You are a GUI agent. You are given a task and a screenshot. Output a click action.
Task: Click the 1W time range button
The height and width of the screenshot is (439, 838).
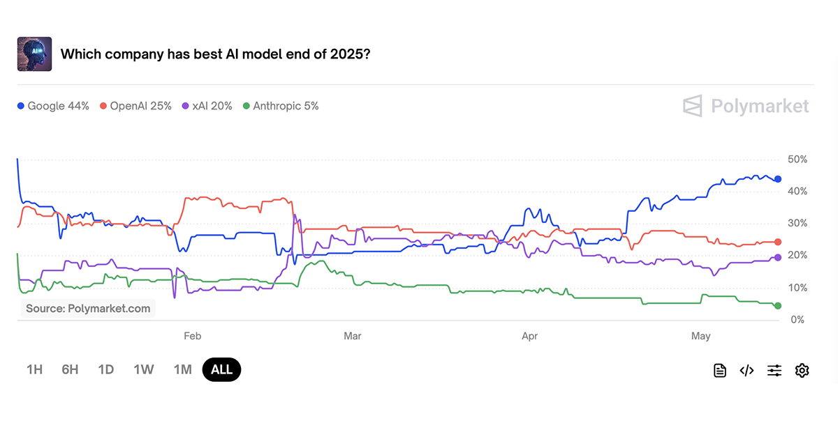coord(143,369)
